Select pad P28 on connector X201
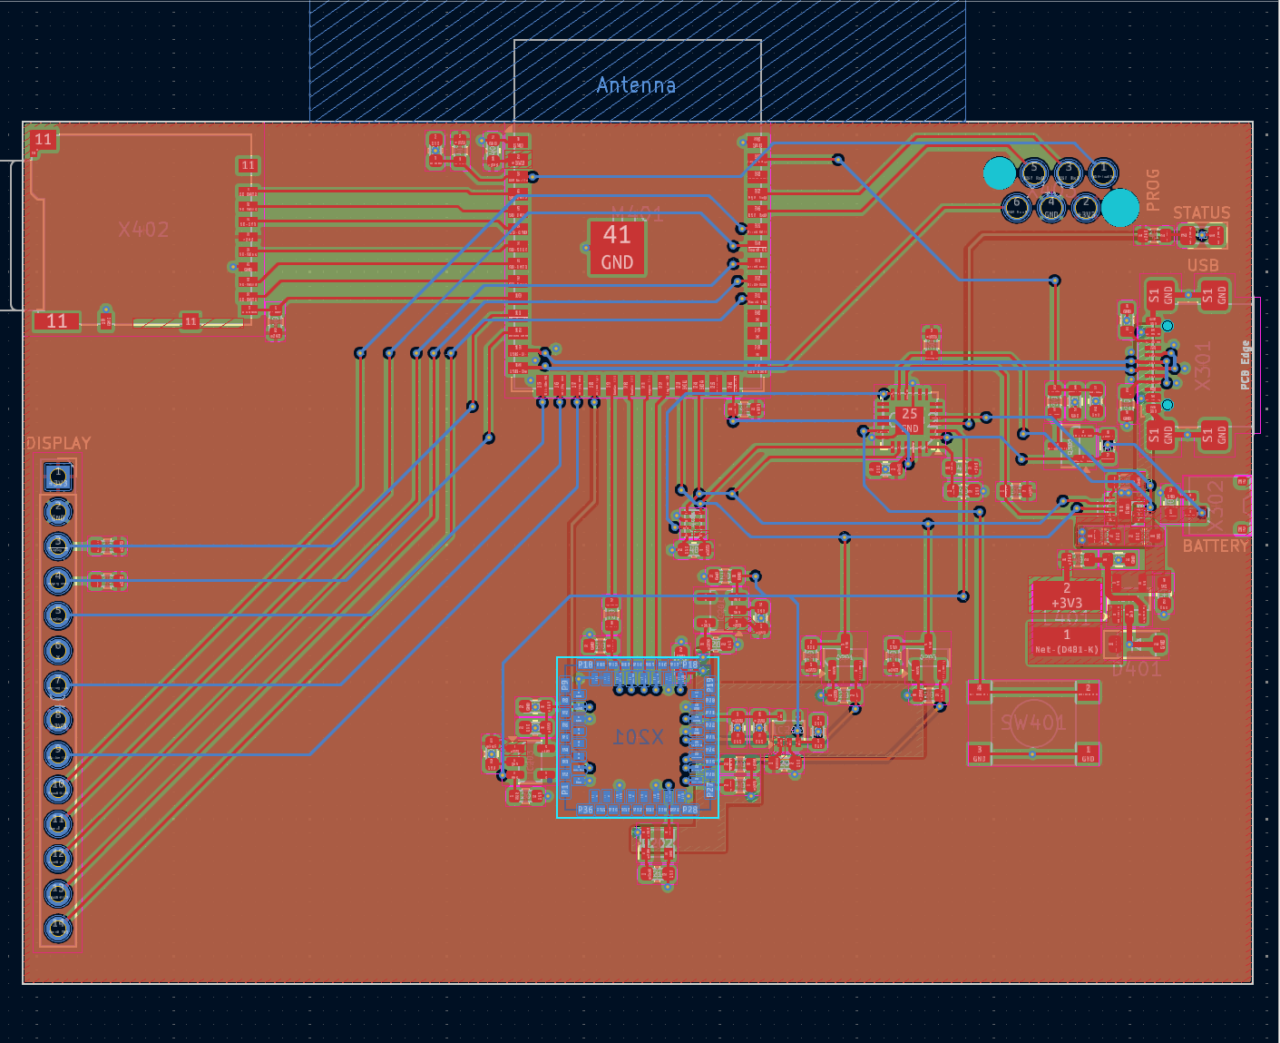This screenshot has height=1043, width=1280. pos(689,809)
